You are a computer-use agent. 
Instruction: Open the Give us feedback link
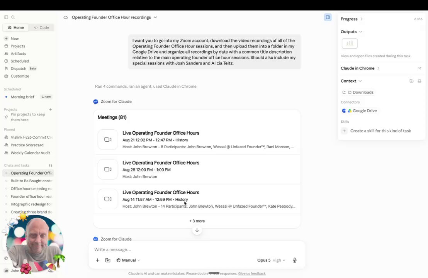tap(252, 274)
